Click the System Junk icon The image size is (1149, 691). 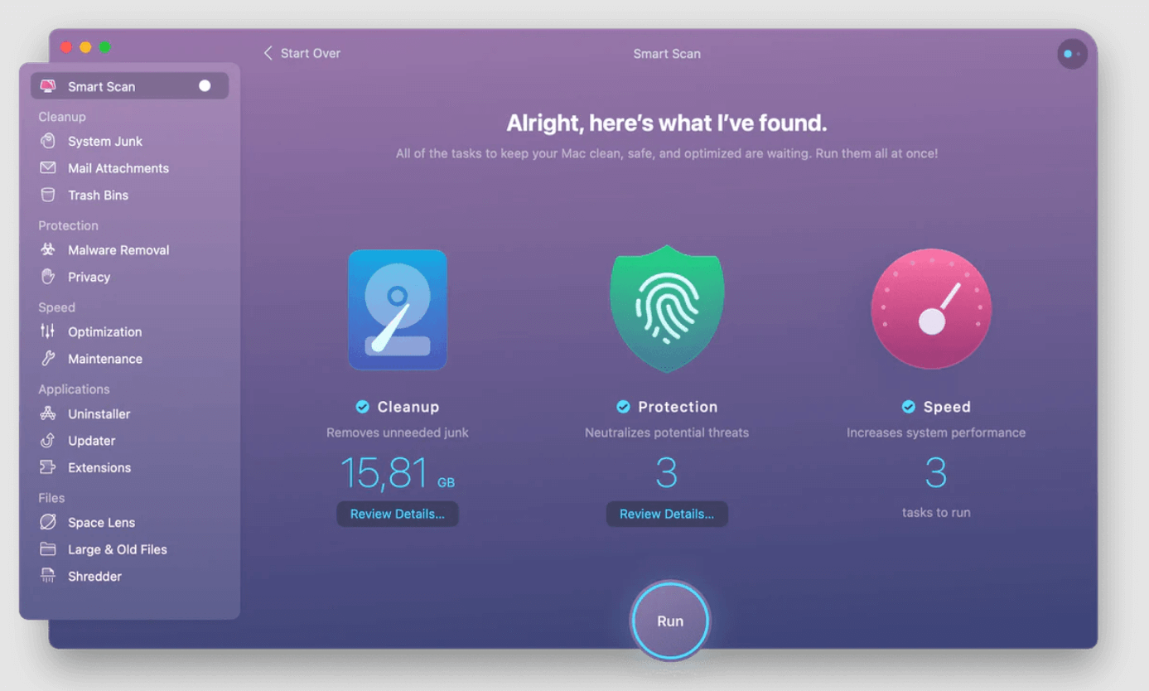[x=48, y=141]
